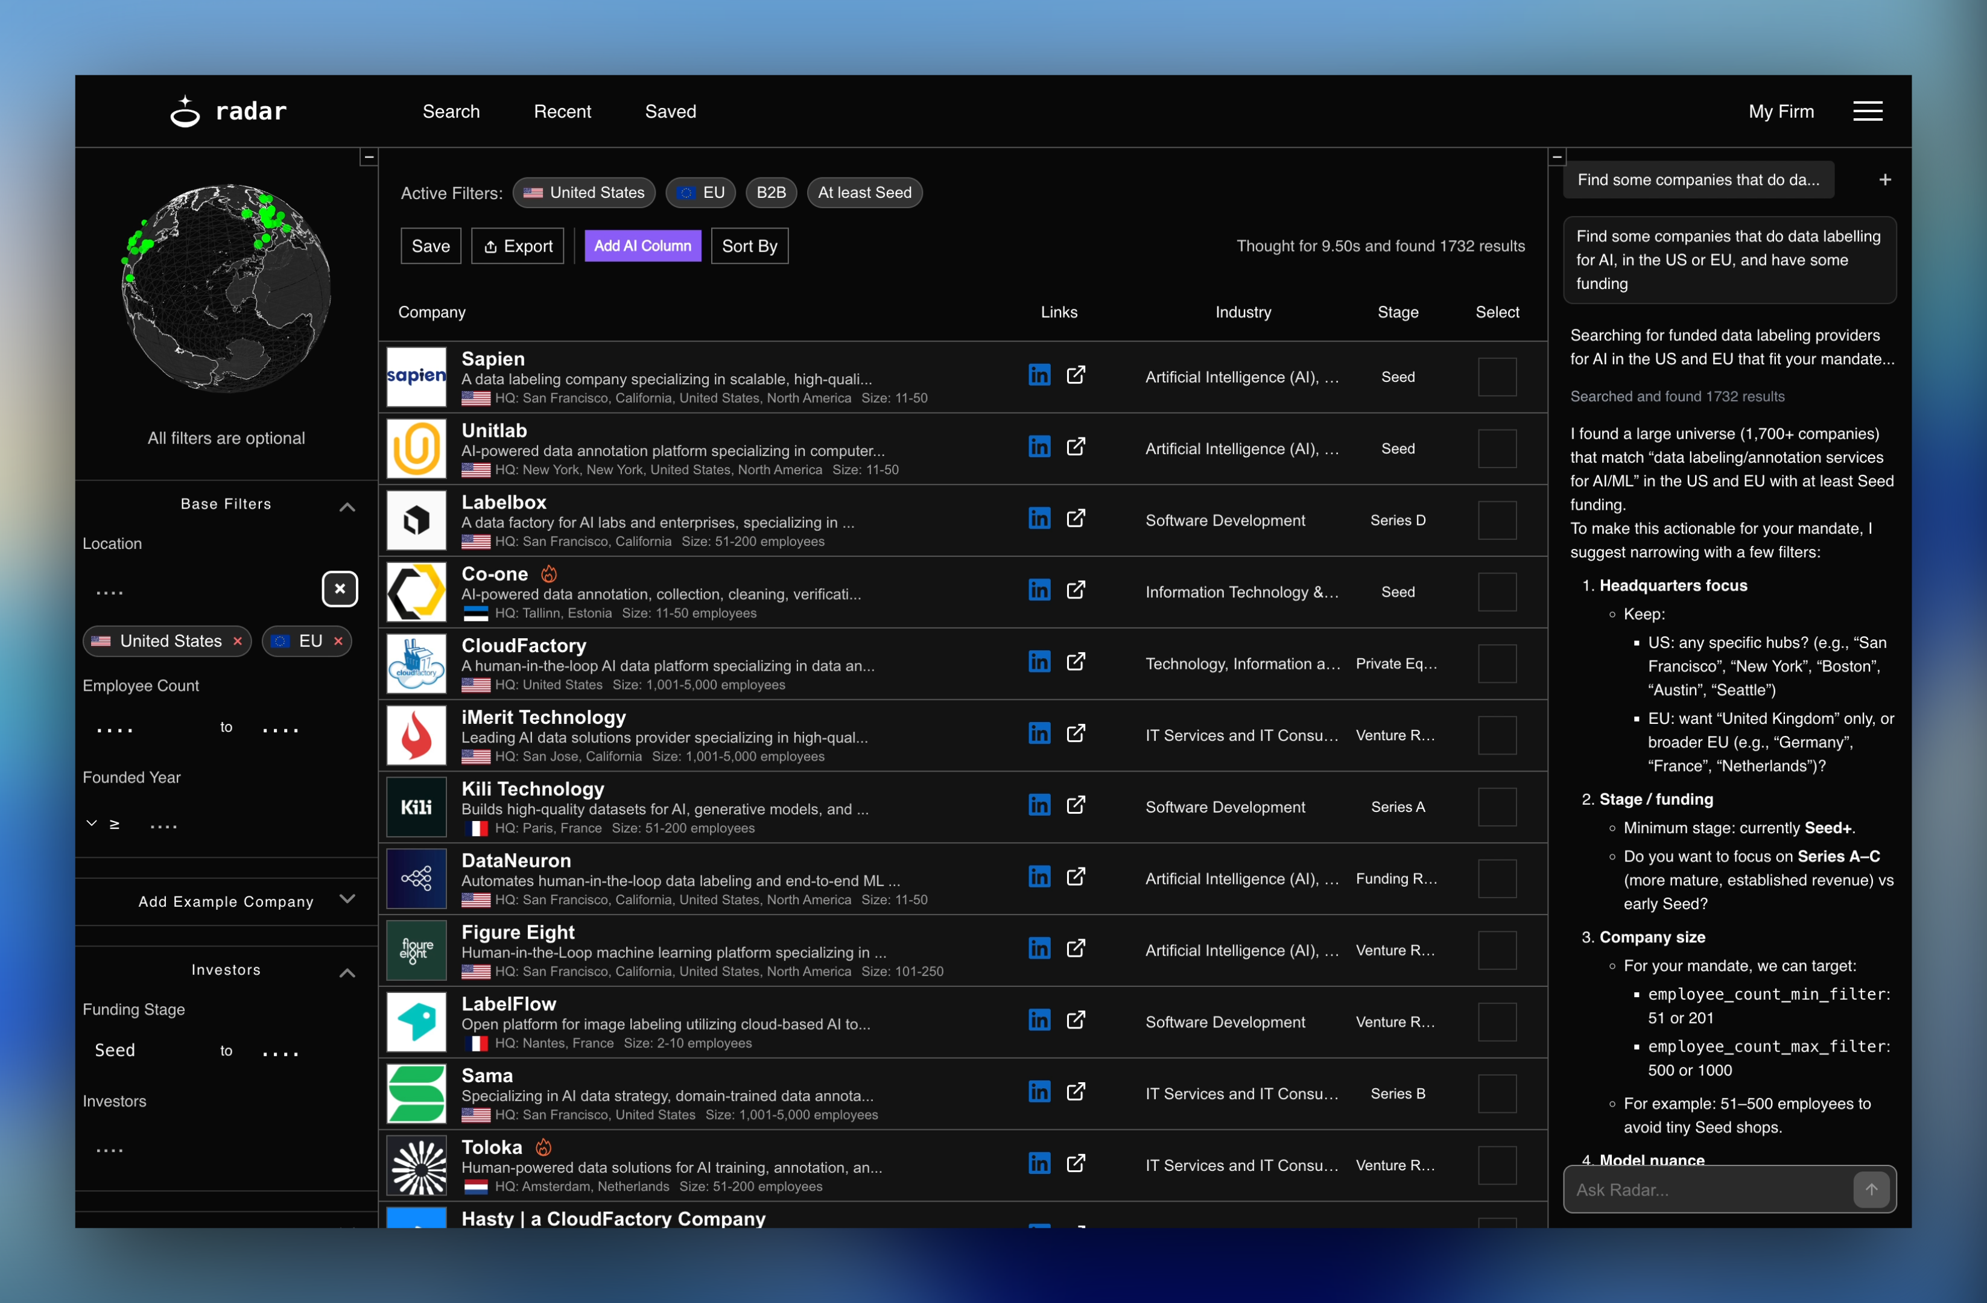1987x1303 pixels.
Task: Export the results list
Action: 518,246
